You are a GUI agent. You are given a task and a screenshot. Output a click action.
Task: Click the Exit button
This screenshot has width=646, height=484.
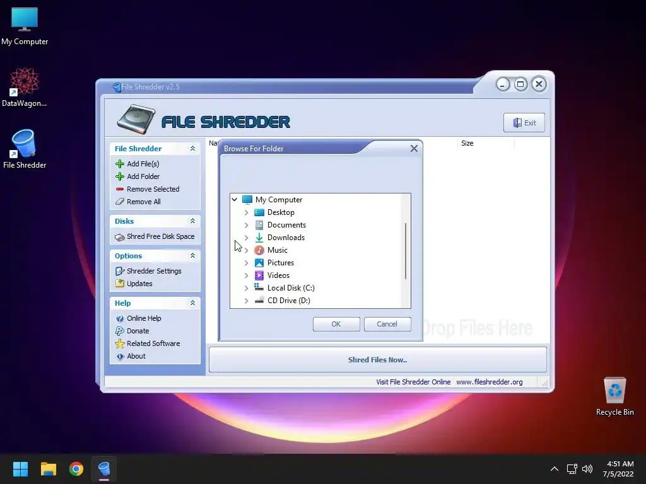(x=524, y=123)
